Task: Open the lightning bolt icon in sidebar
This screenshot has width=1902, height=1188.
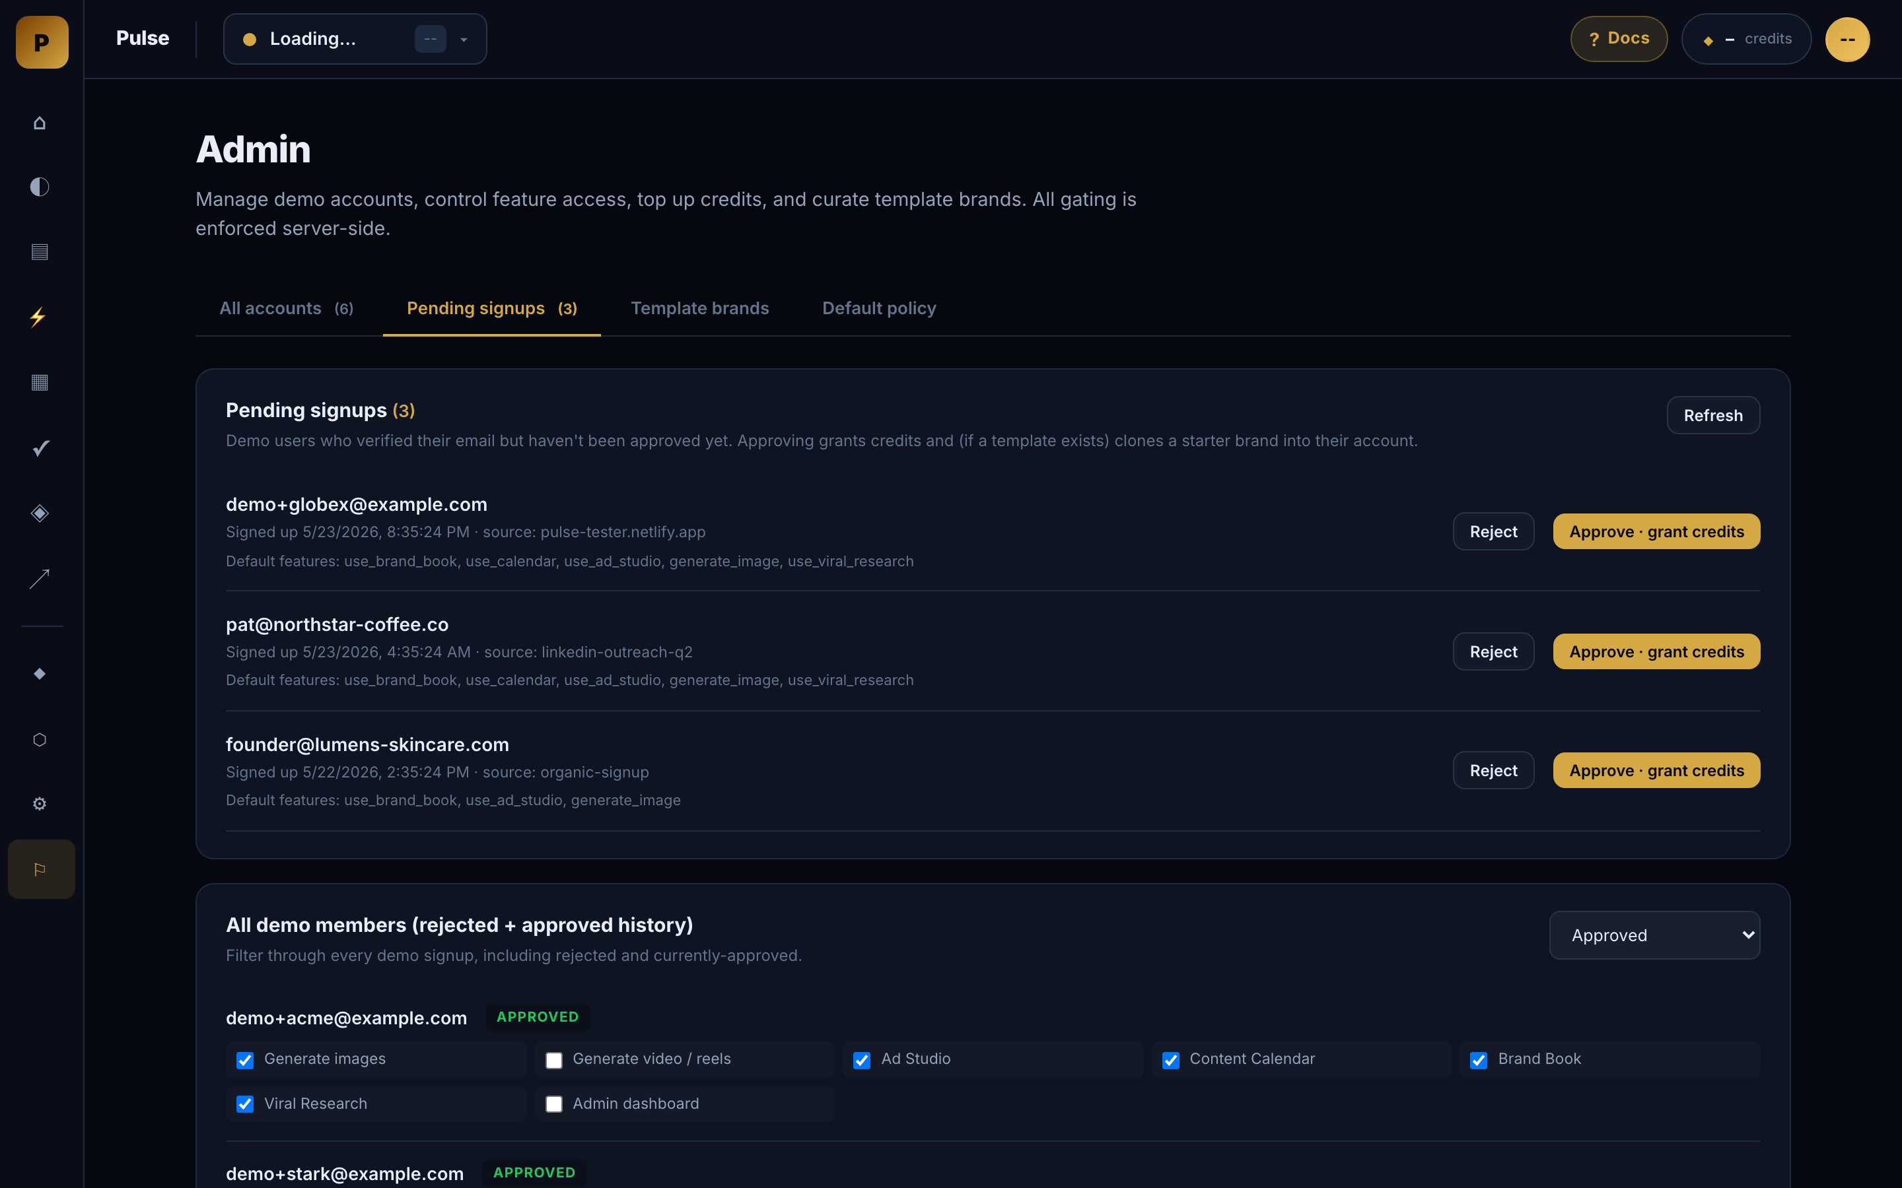Action: point(38,317)
